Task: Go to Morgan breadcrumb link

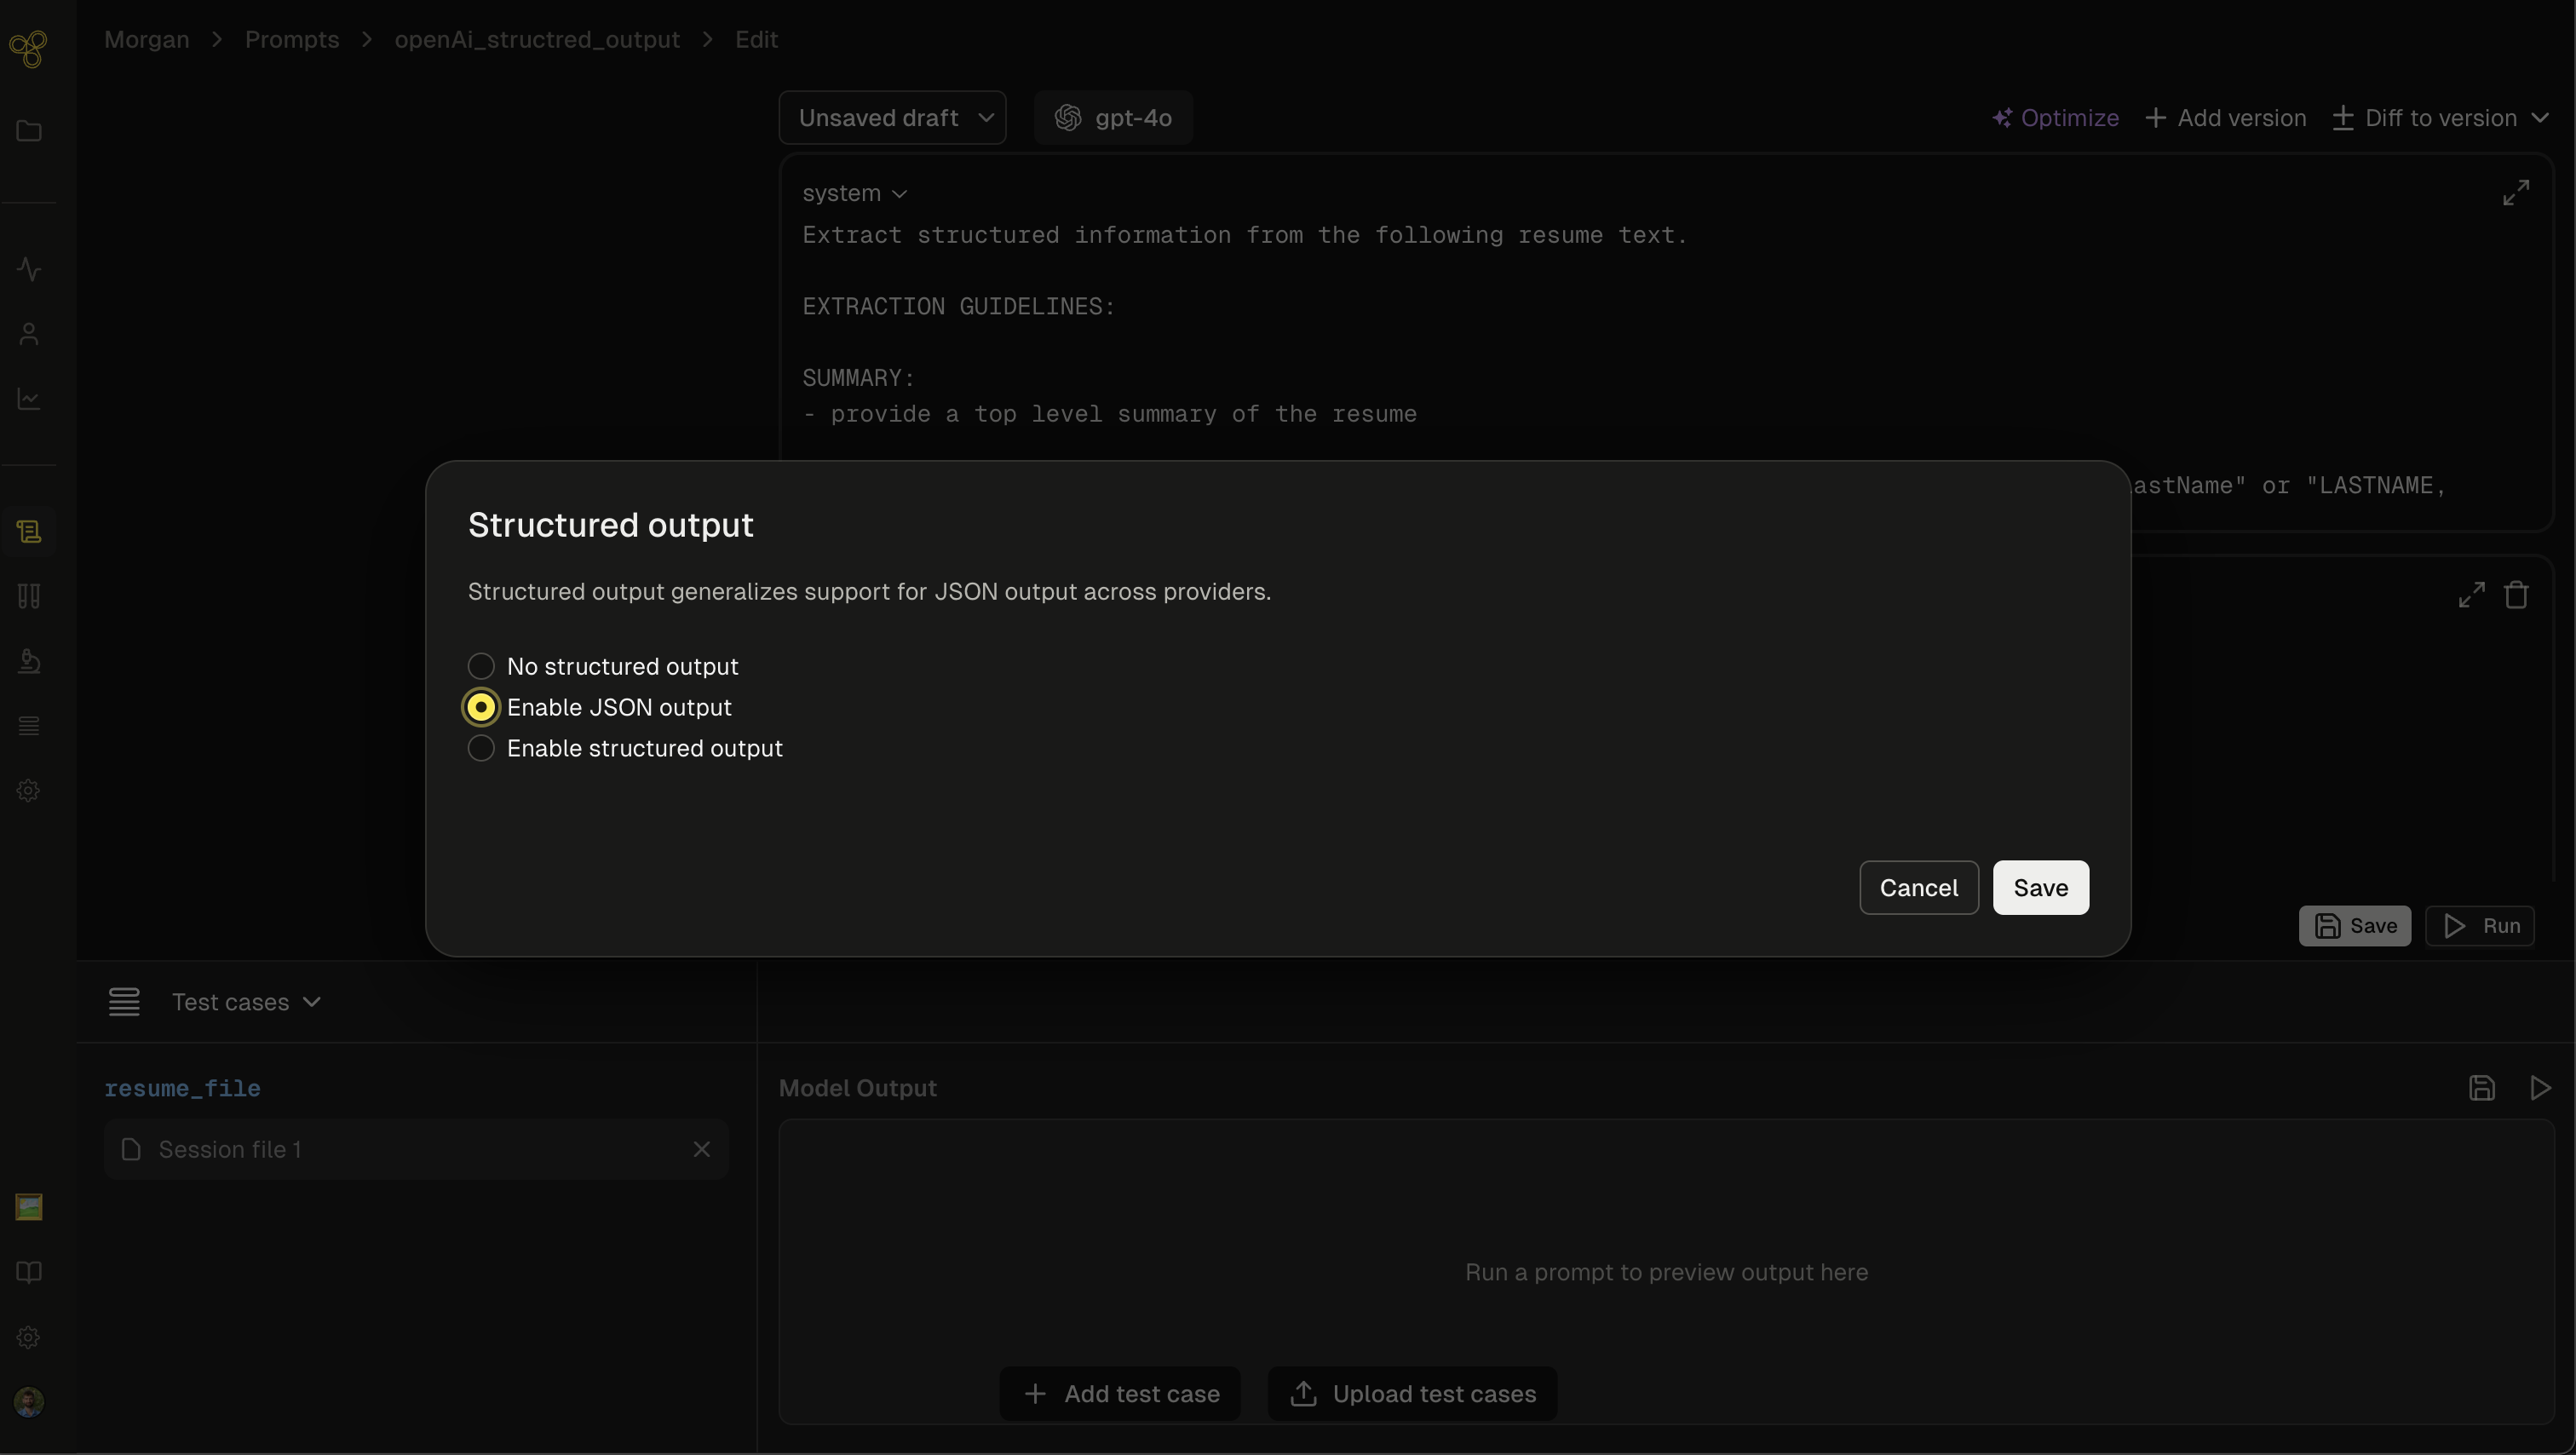Action: click(146, 39)
